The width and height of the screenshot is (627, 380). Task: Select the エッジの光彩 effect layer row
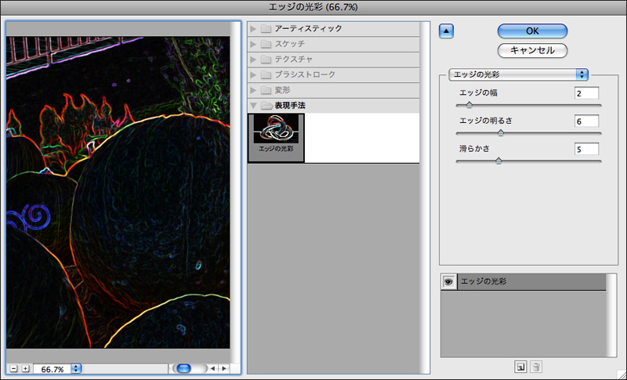point(524,282)
